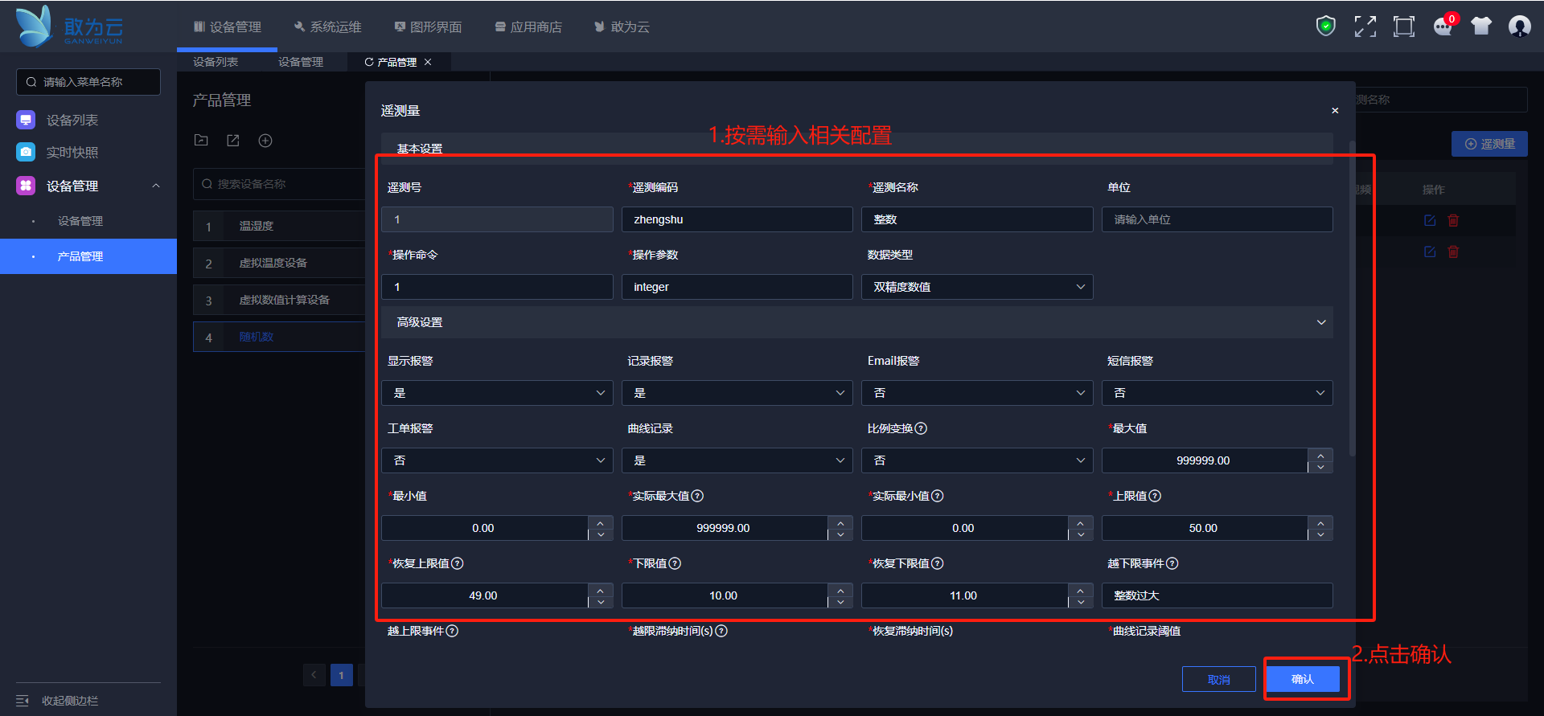The image size is (1544, 716).
Task: Increase 上限值 using the up stepper arrow
Action: (x=1320, y=522)
